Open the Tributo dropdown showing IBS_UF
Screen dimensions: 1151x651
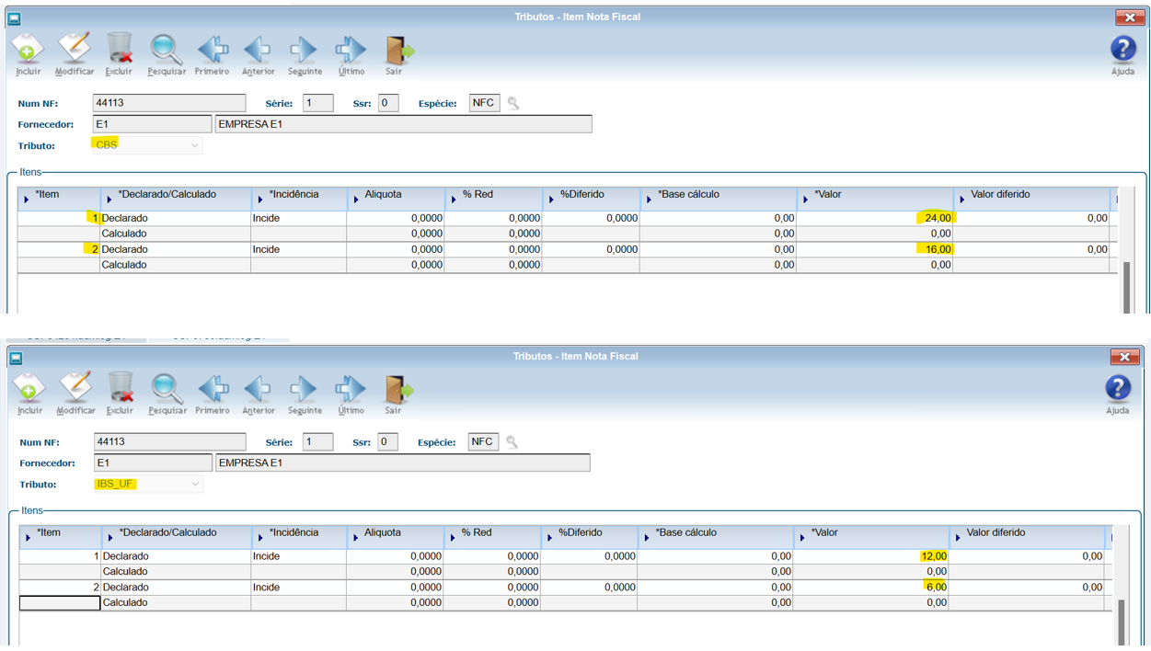tap(148, 484)
